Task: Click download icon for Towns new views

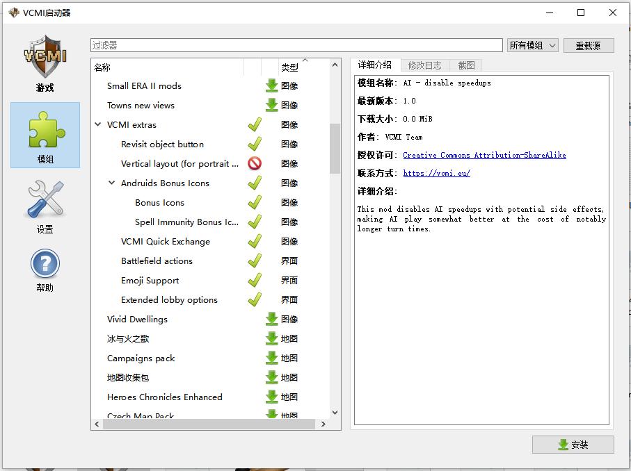Action: point(271,105)
